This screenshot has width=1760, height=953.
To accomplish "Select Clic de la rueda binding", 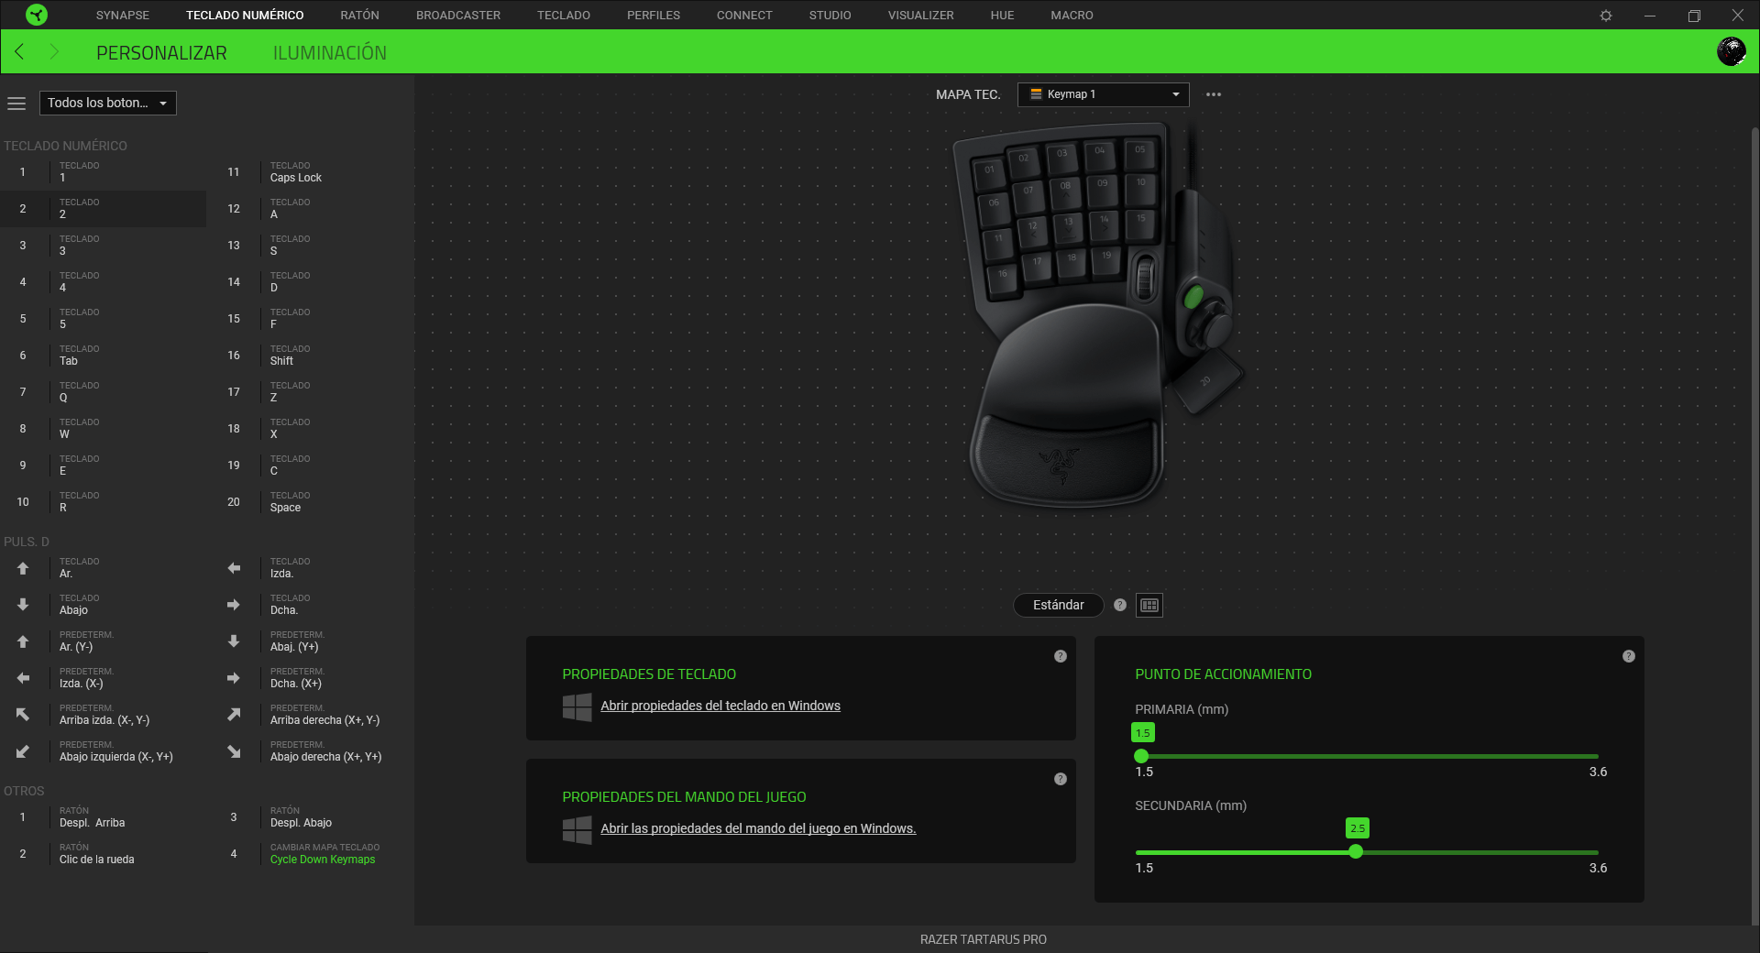I will [103, 854].
